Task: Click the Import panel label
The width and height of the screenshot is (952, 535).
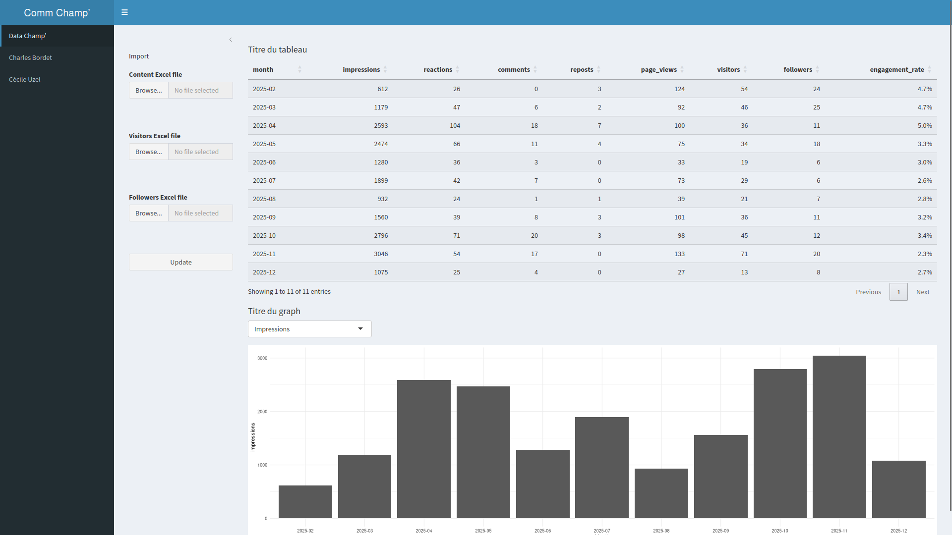Action: click(139, 56)
